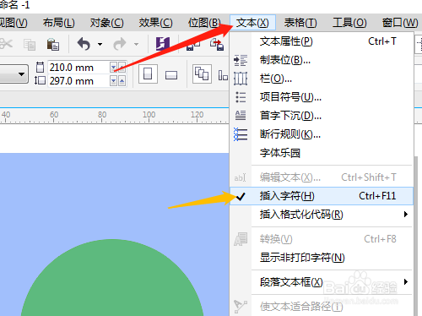The height and width of the screenshot is (316, 422).
Task: Choose 文本属性(P) from Text menu
Action: (322, 41)
